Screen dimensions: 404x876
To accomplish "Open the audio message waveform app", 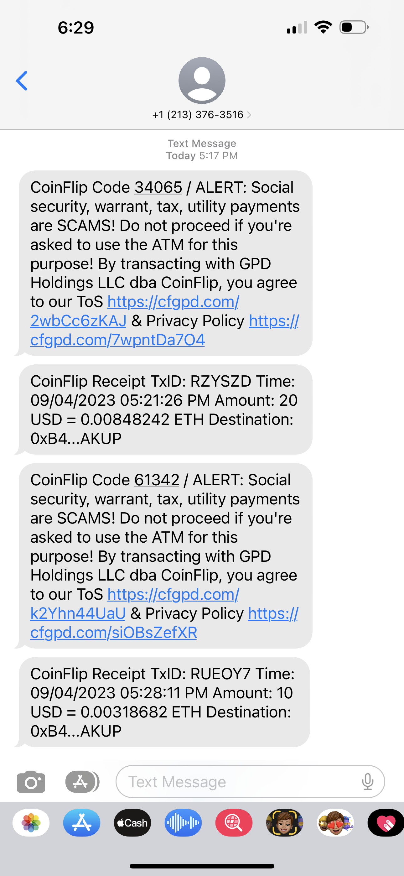I will click(x=183, y=823).
